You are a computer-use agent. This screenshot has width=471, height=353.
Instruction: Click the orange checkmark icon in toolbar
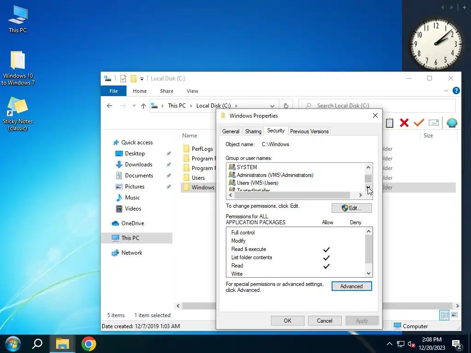pyautogui.click(x=419, y=122)
